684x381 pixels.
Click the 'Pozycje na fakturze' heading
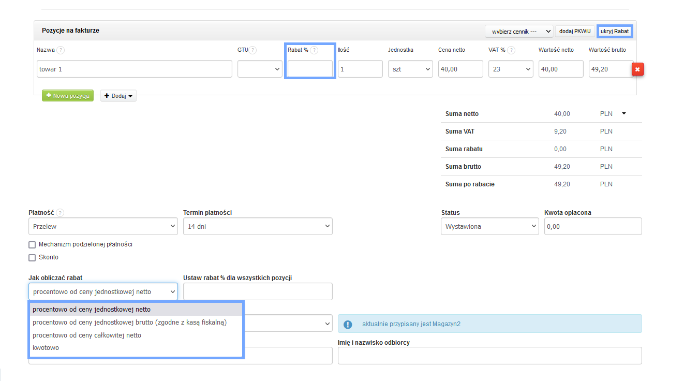click(x=71, y=31)
